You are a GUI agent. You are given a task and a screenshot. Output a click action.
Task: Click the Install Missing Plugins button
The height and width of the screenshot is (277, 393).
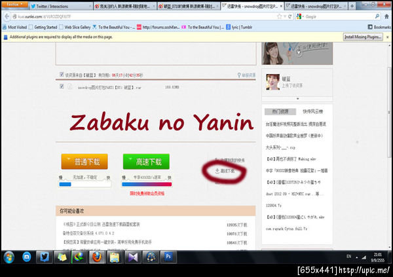363,37
